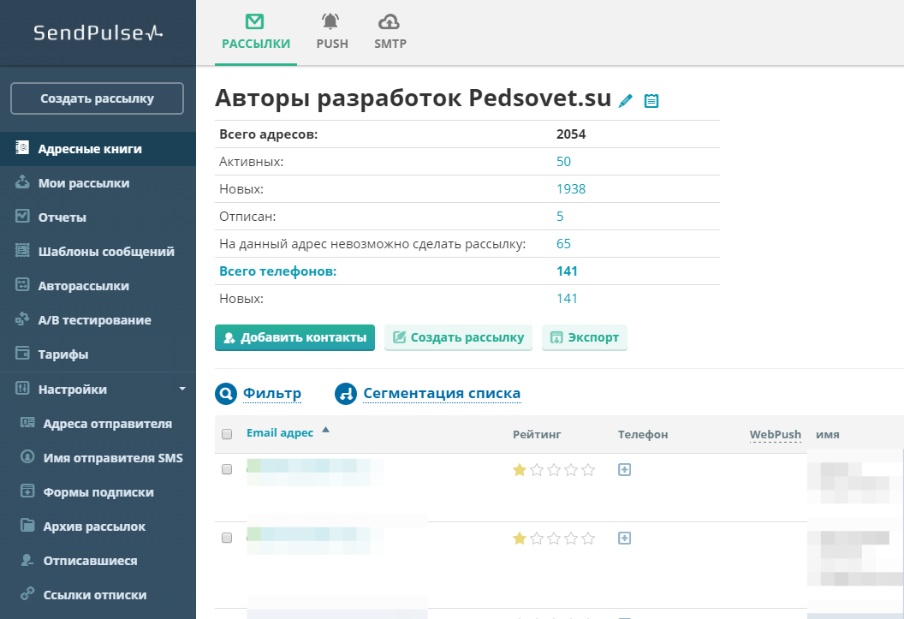Click the PUSH bell icon

click(330, 22)
